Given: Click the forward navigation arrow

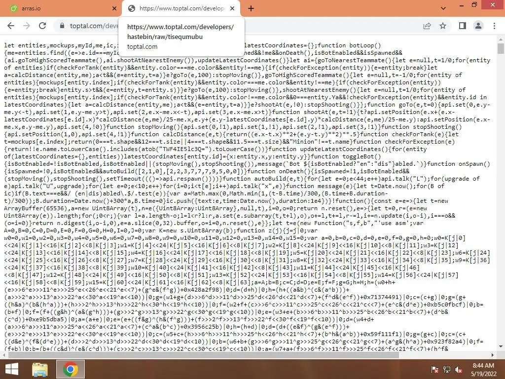Looking at the screenshot, I should click(27, 26).
